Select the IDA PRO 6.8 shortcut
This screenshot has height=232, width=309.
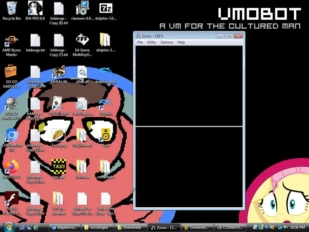[x=35, y=11]
